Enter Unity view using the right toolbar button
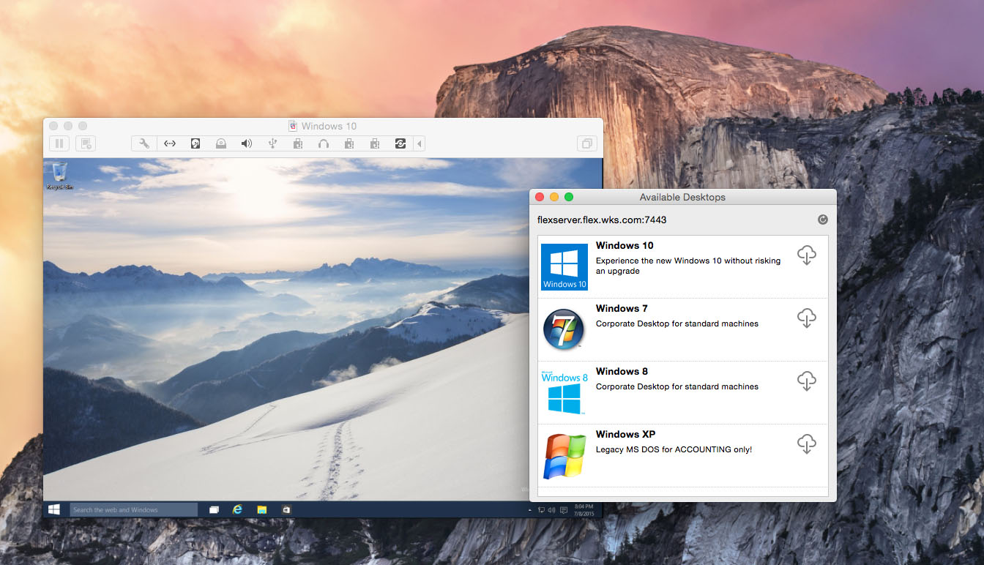The height and width of the screenshot is (565, 984). click(x=586, y=143)
